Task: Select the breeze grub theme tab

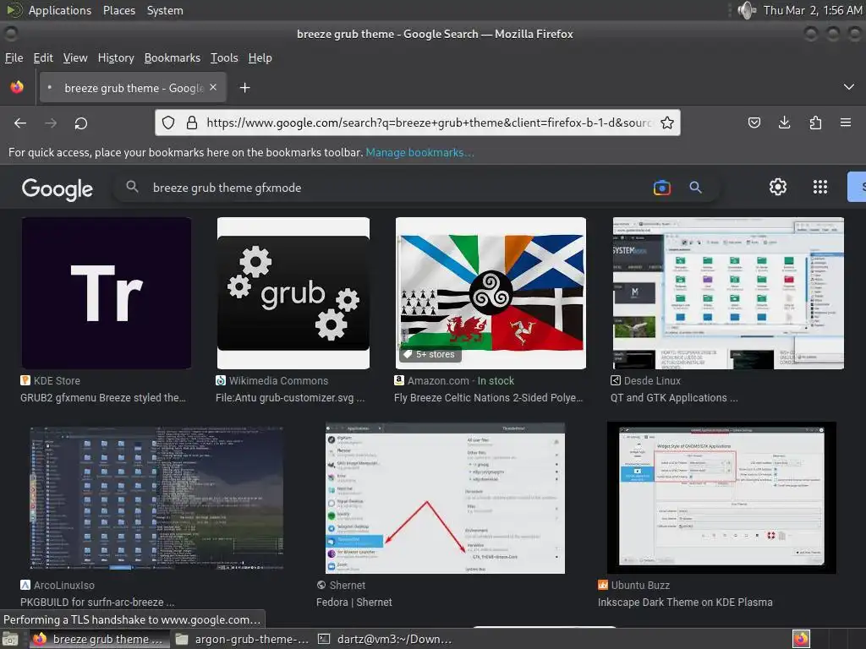Action: point(133,88)
